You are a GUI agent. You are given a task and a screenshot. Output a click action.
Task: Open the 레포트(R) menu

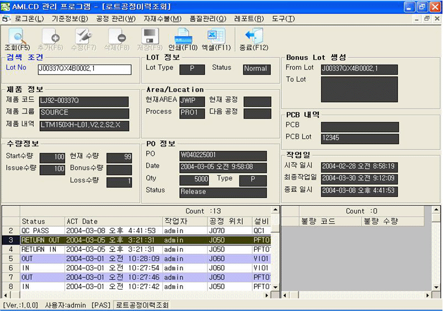249,19
